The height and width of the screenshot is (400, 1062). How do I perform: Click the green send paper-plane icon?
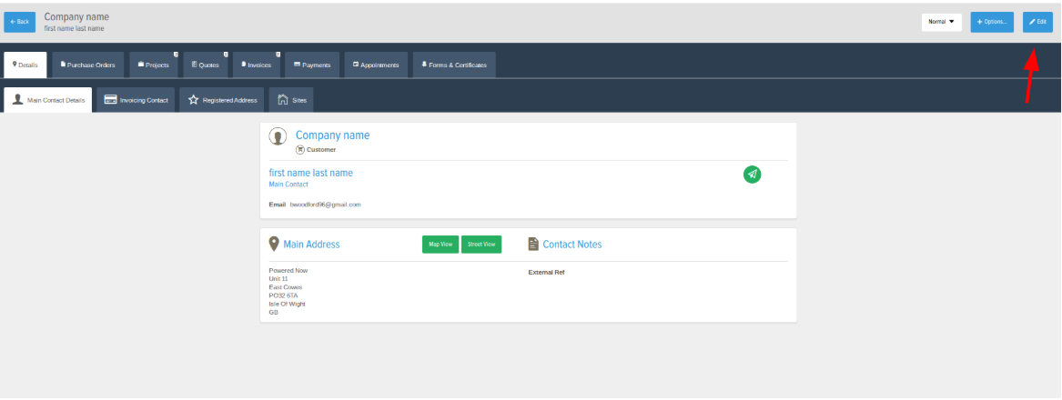[752, 175]
